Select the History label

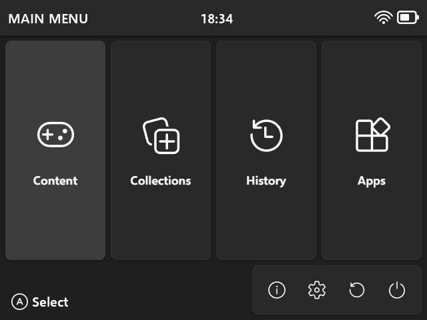pos(266,181)
